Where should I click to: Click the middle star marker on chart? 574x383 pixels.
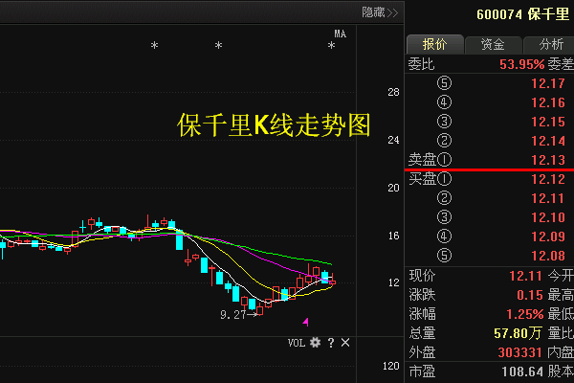pos(218,46)
